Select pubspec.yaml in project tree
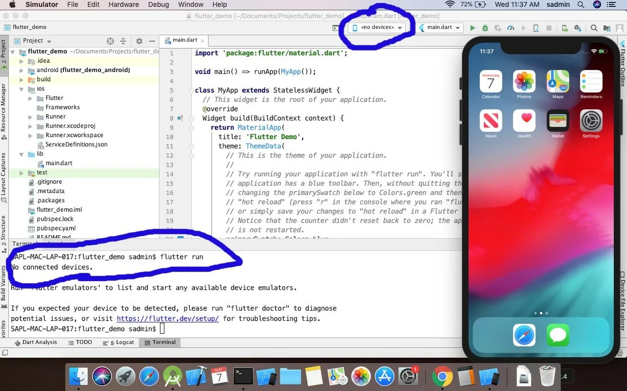The height and width of the screenshot is (391, 627). [56, 229]
